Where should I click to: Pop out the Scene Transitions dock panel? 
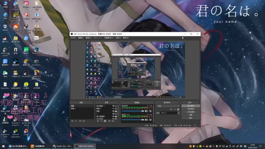(179, 102)
